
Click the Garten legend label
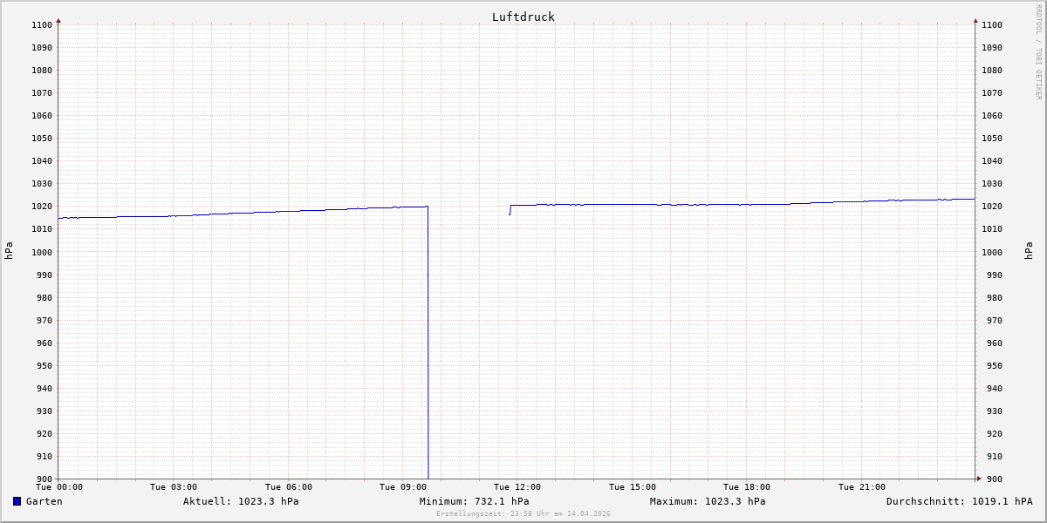click(44, 501)
